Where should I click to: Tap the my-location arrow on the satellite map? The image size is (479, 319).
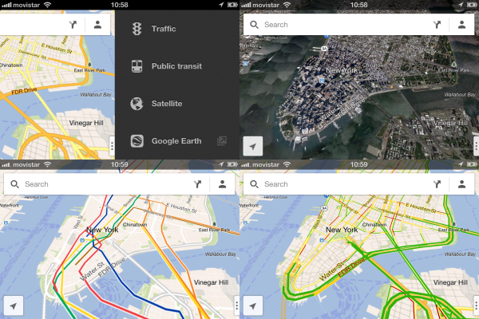(253, 146)
